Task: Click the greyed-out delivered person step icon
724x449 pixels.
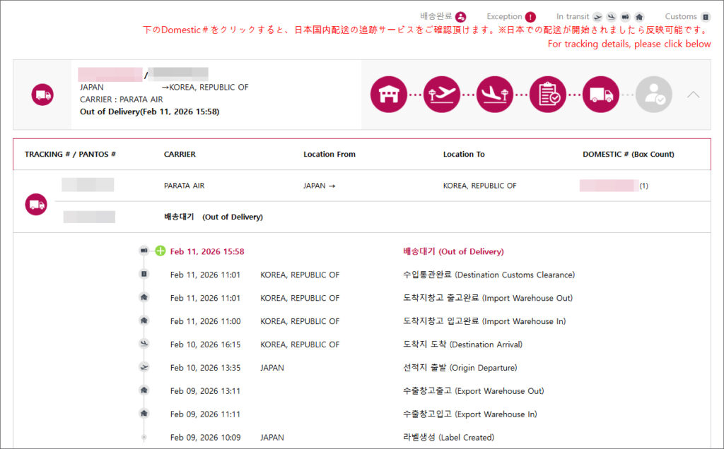Action: click(653, 95)
